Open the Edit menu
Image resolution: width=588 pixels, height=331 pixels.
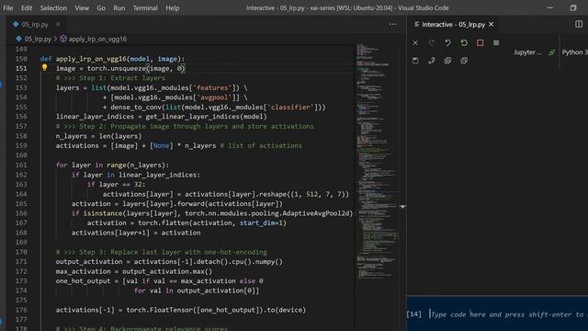pos(27,8)
